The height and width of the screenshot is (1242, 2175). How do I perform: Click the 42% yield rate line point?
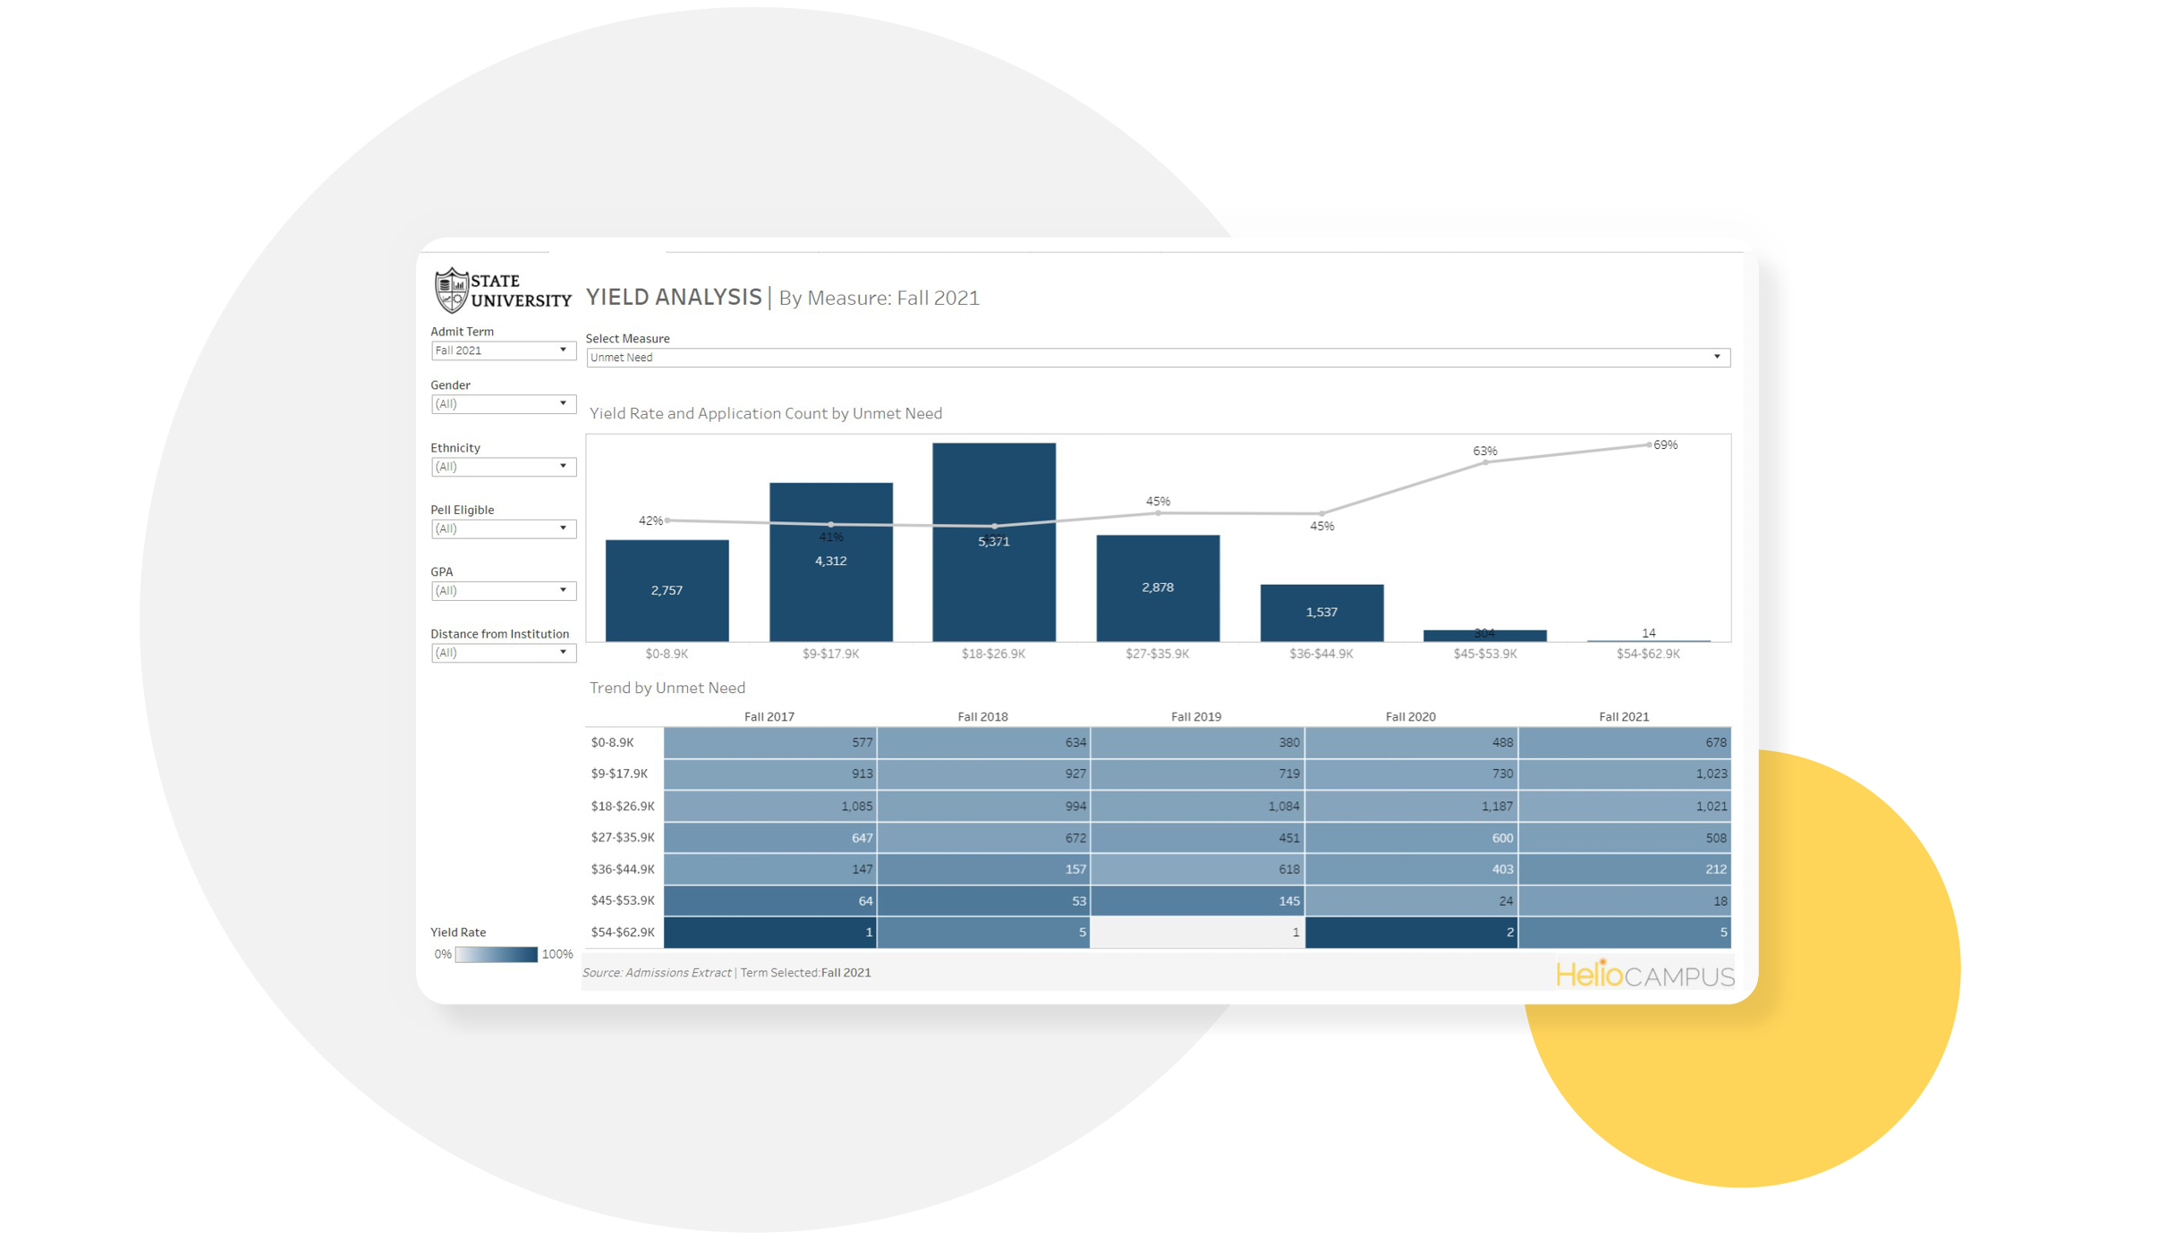[x=668, y=520]
